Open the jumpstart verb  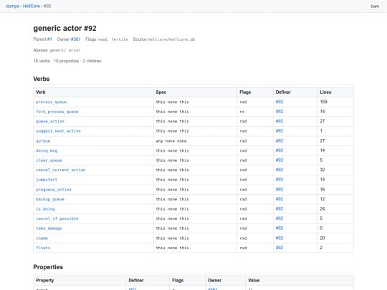tap(47, 180)
